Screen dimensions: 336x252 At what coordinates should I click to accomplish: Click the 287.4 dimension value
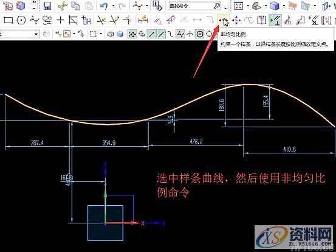pos(37,142)
